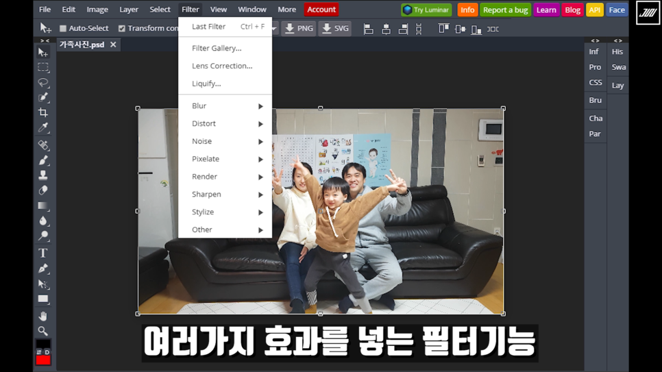
Task: Click the align right edges icon
Action: pyautogui.click(x=403, y=29)
